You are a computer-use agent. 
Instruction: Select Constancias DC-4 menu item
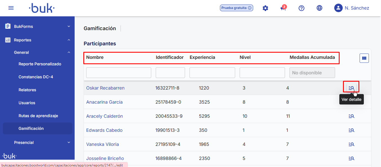pyautogui.click(x=35, y=77)
